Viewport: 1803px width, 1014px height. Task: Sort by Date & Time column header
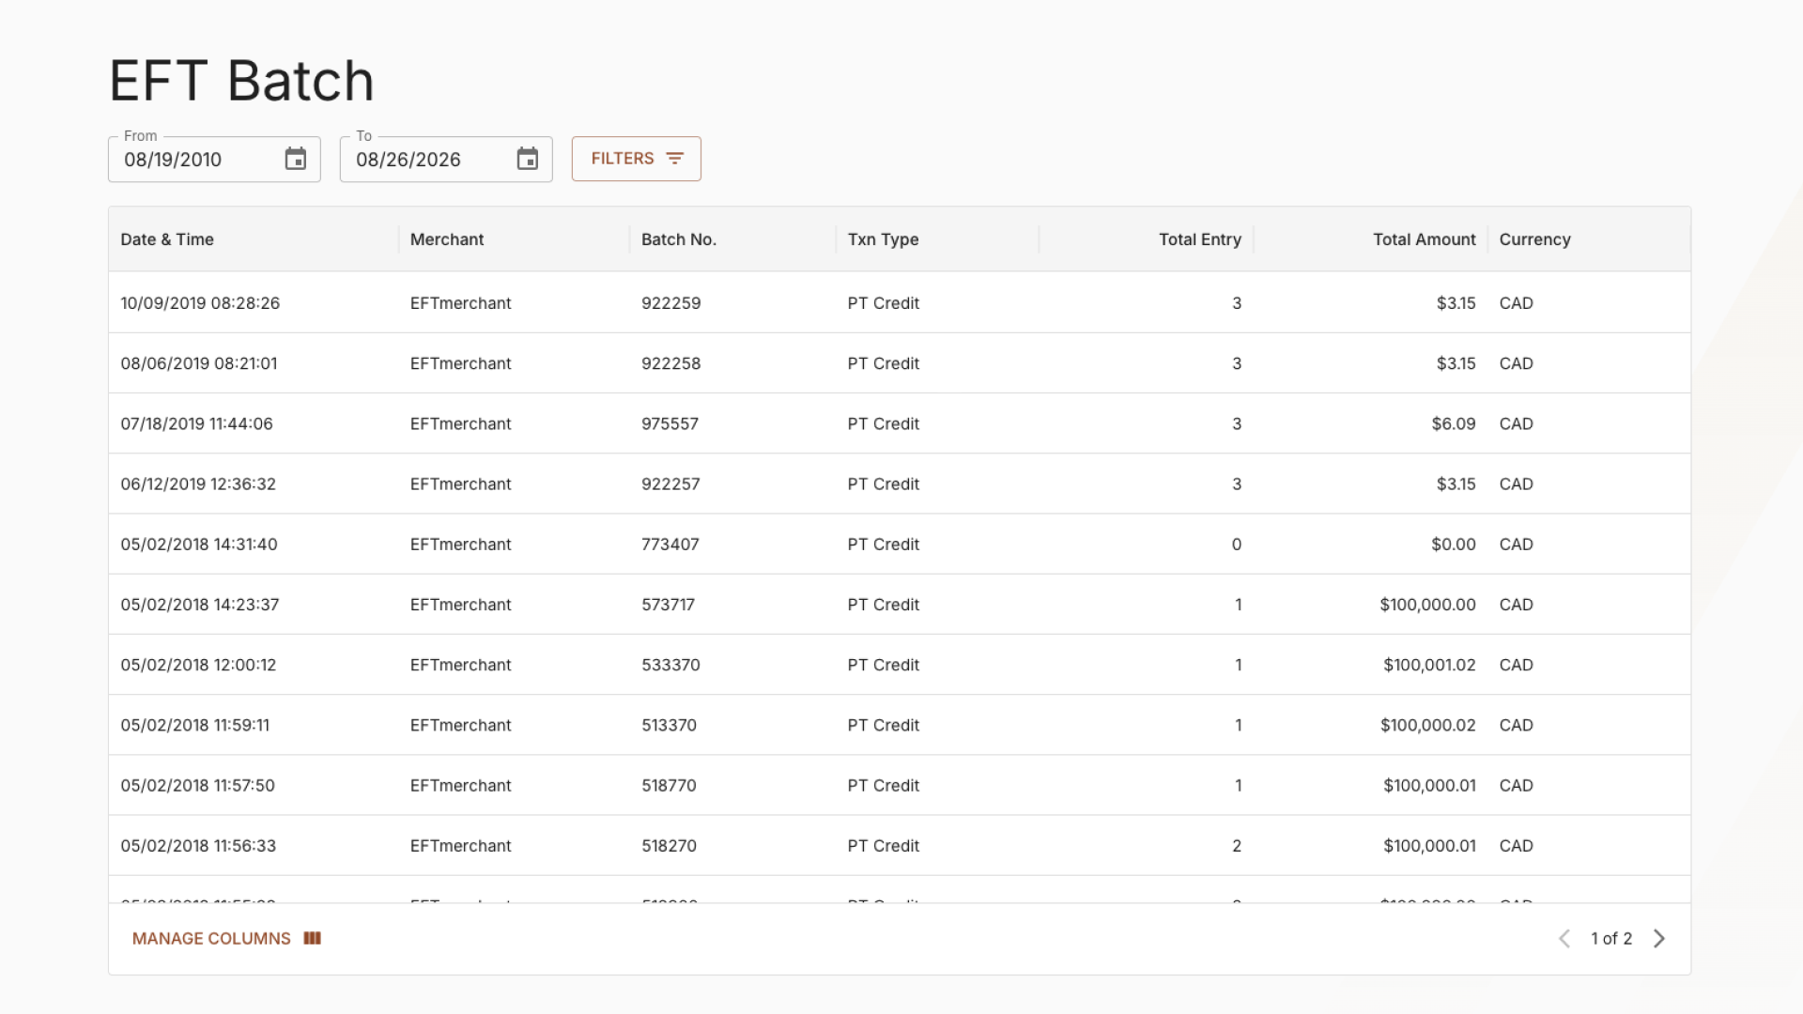click(167, 239)
